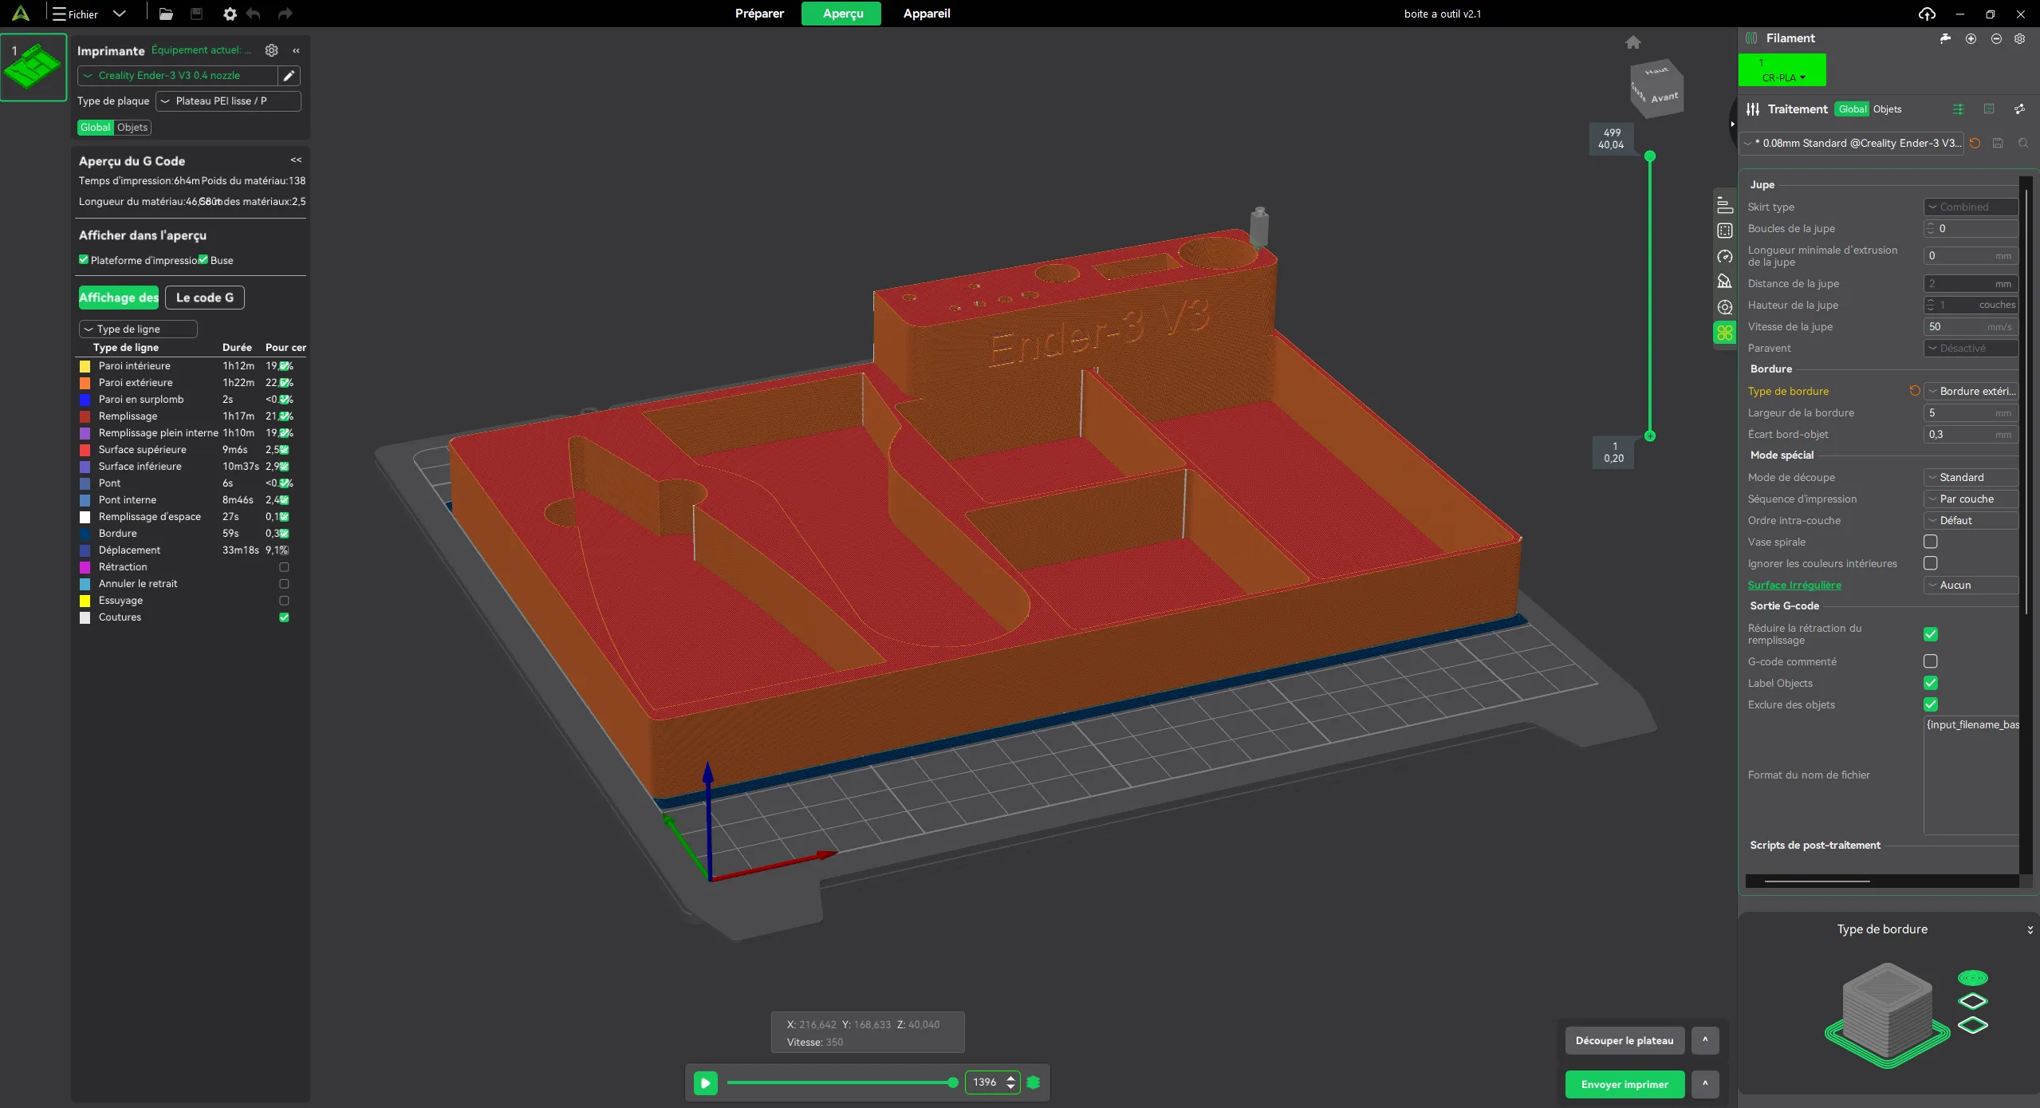Search processing parameters with the magnifier icon
This screenshot has width=2040, height=1108.
2023,143
